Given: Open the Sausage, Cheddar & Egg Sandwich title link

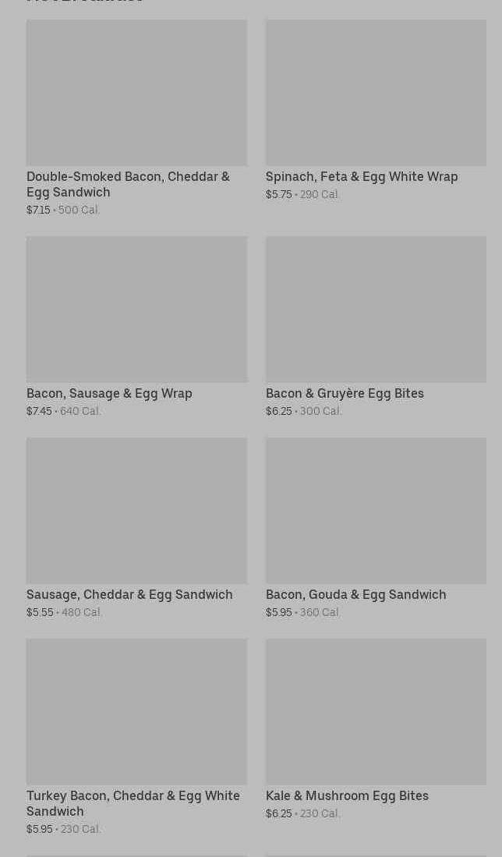Looking at the screenshot, I should click(129, 594).
